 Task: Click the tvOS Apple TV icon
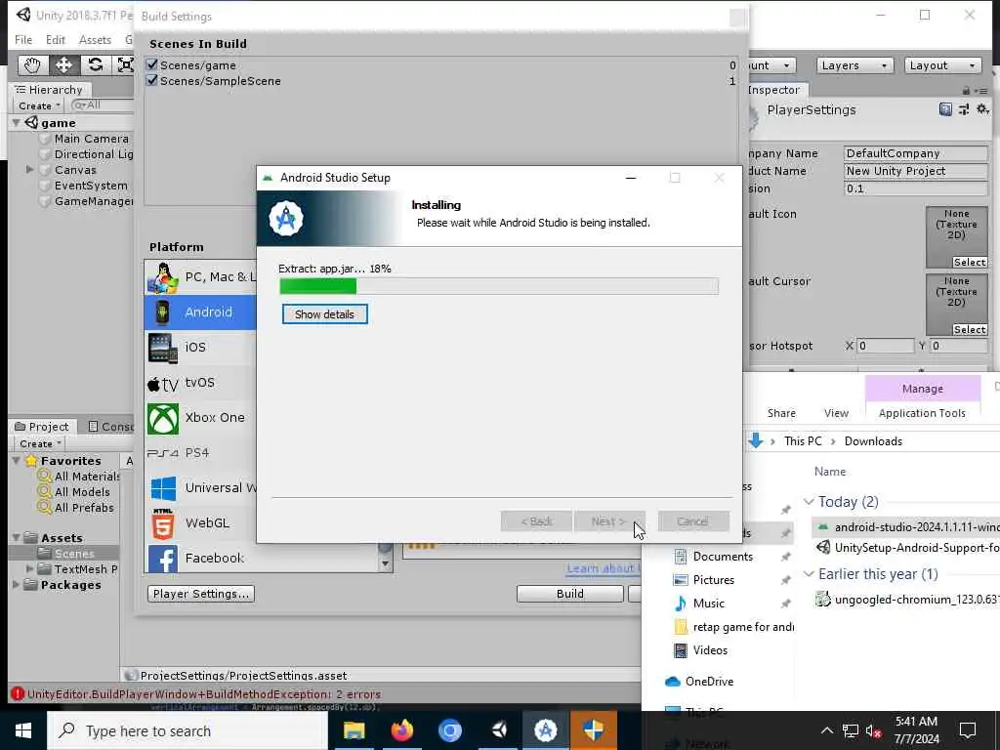click(x=163, y=383)
